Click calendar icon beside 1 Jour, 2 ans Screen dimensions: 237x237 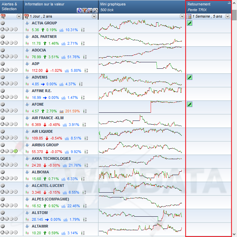tap(26, 17)
